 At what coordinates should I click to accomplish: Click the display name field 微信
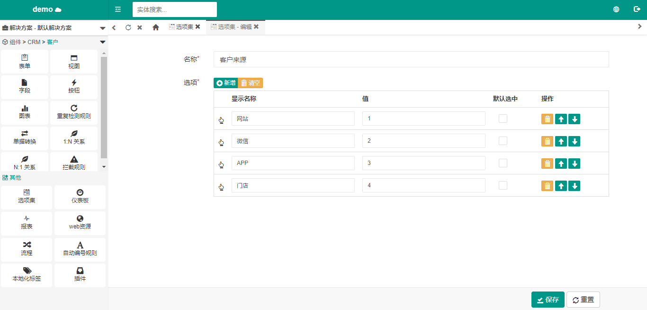coord(293,141)
